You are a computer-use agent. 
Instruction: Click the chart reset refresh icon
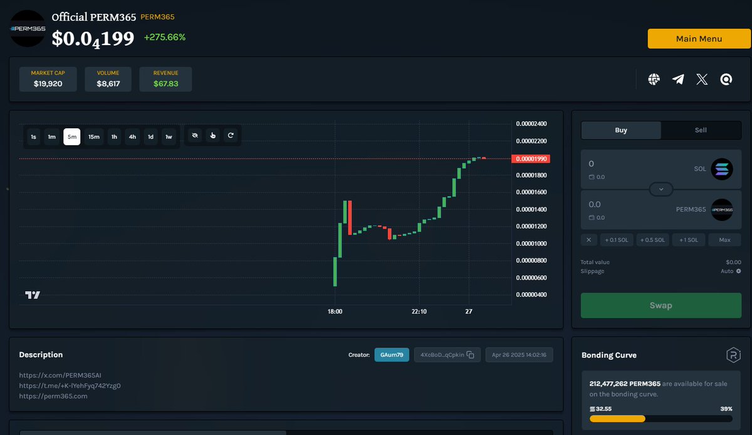(231, 135)
